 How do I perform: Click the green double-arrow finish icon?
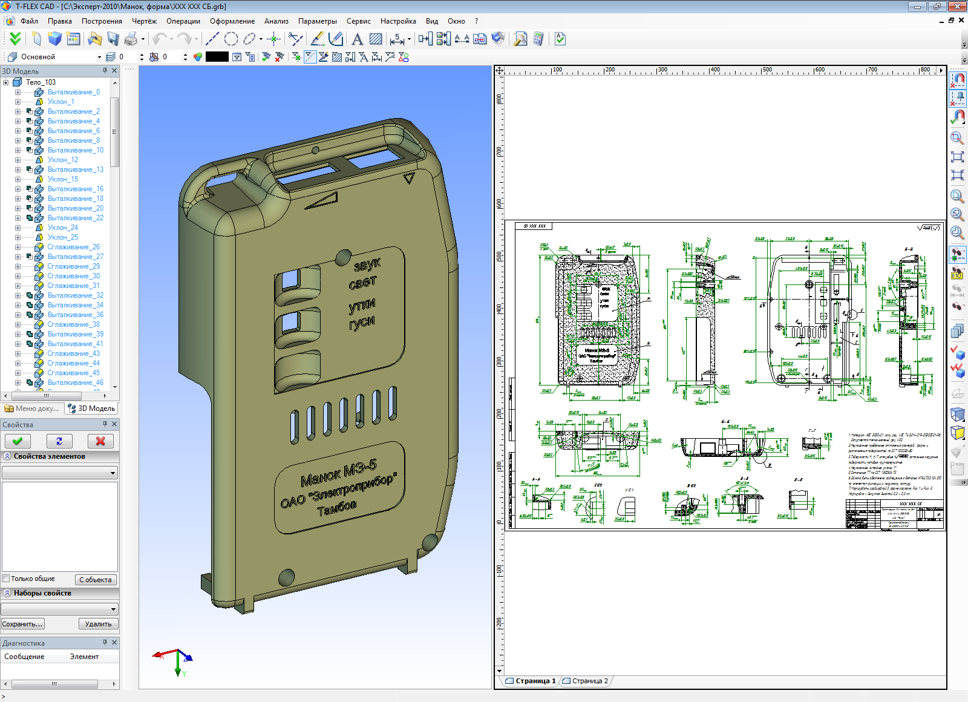coord(15,39)
